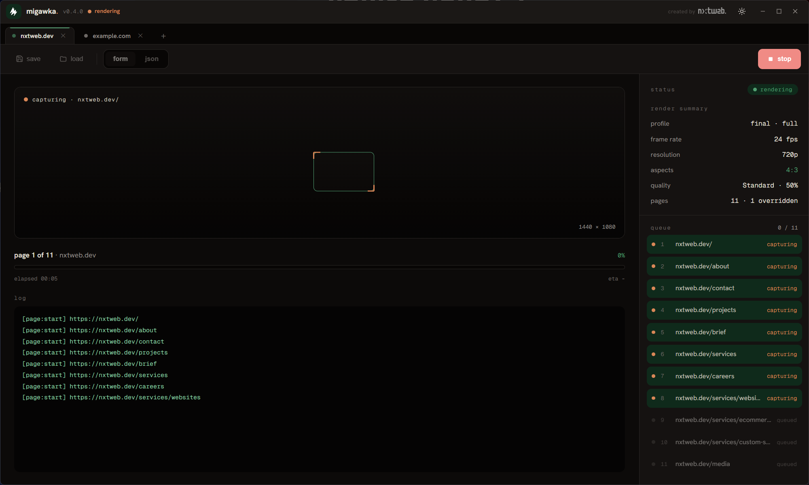Click the 'page 1 of 11' label
The height and width of the screenshot is (485, 809).
click(34, 255)
